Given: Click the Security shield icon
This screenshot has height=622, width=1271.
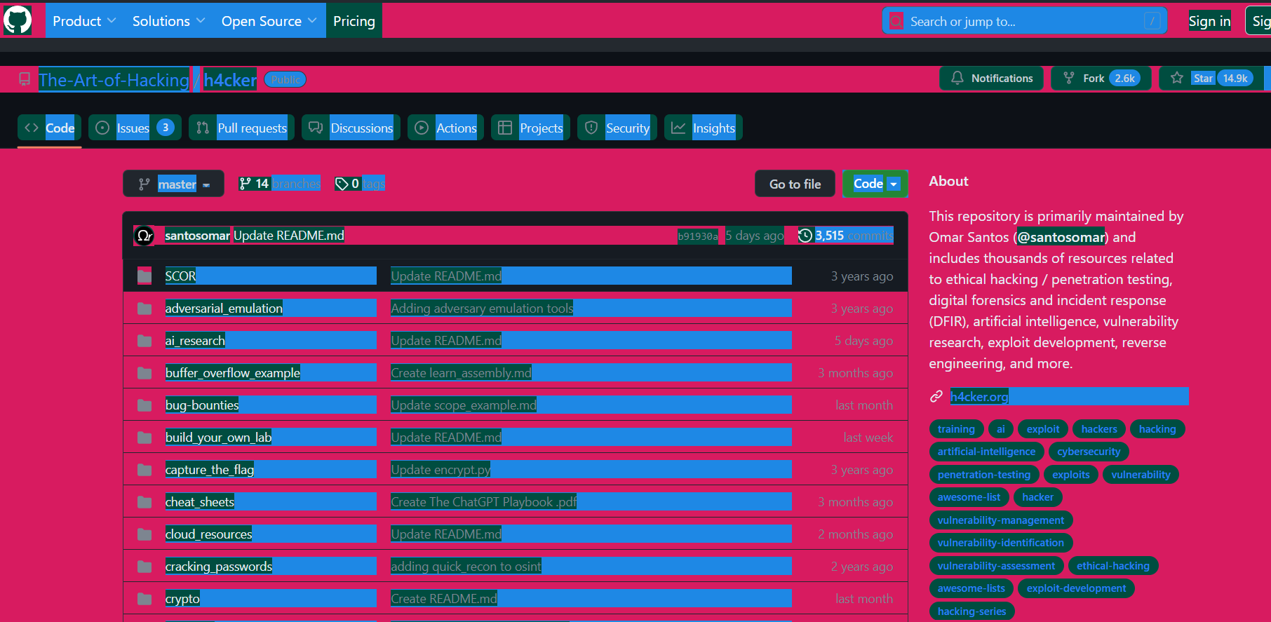Looking at the screenshot, I should (591, 128).
